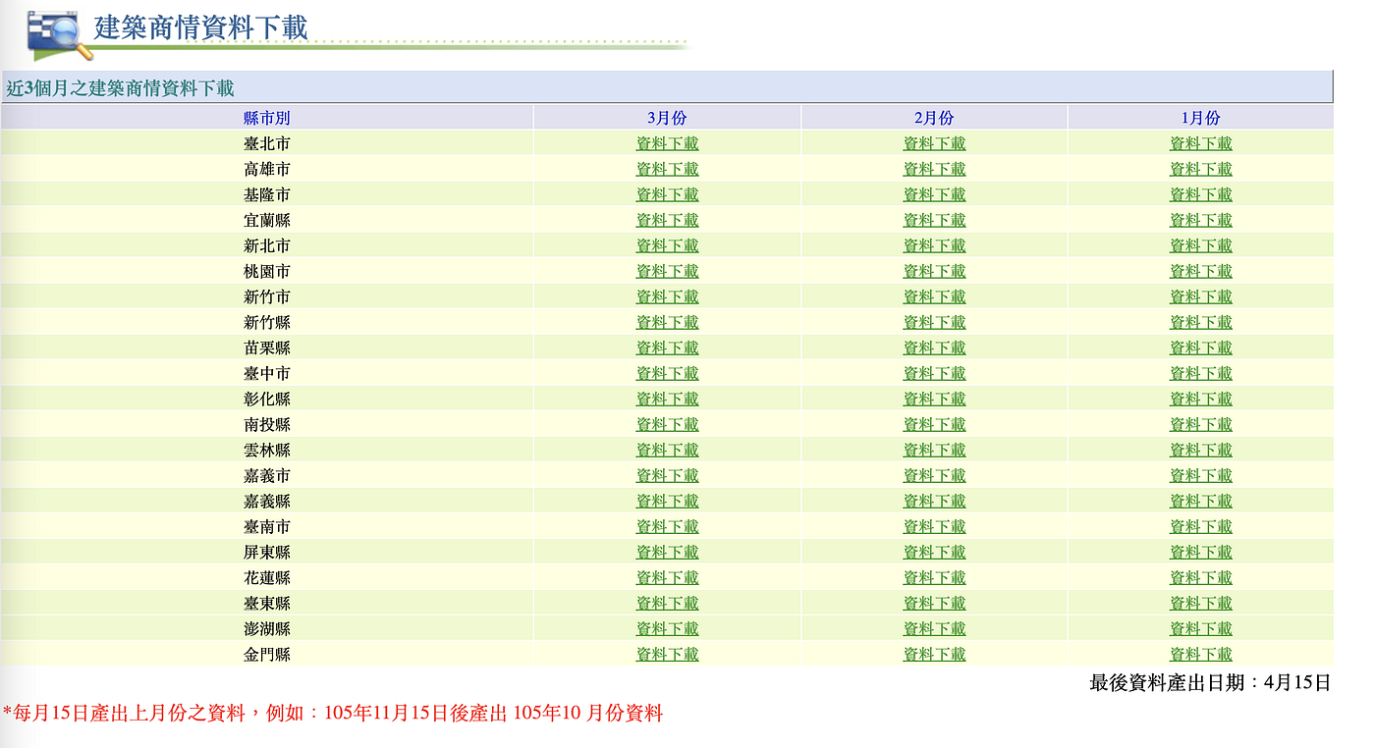Download 彰化縣 data for 3月份
Screen dimensions: 1375x748
point(668,399)
